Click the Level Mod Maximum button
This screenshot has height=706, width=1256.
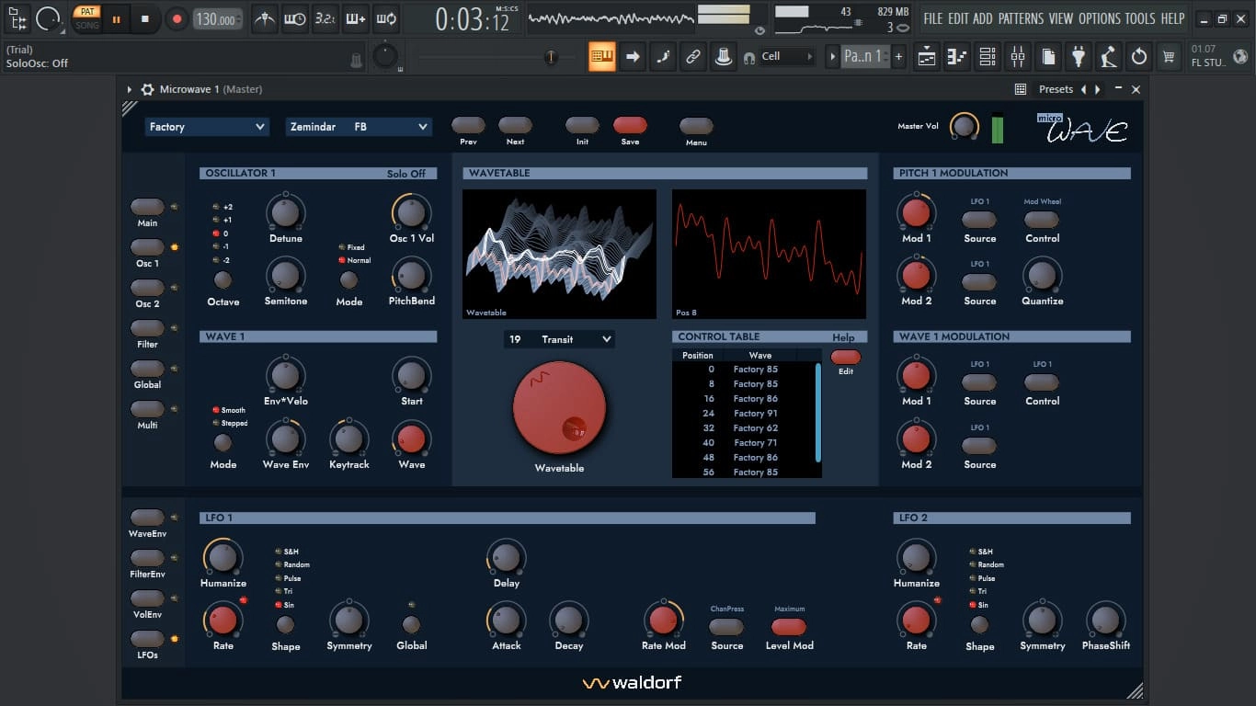pyautogui.click(x=789, y=627)
